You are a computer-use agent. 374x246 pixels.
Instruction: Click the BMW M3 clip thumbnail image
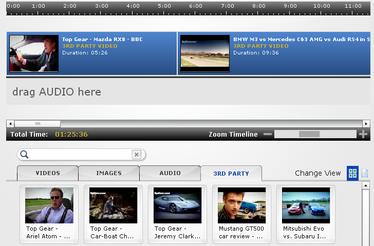click(205, 53)
